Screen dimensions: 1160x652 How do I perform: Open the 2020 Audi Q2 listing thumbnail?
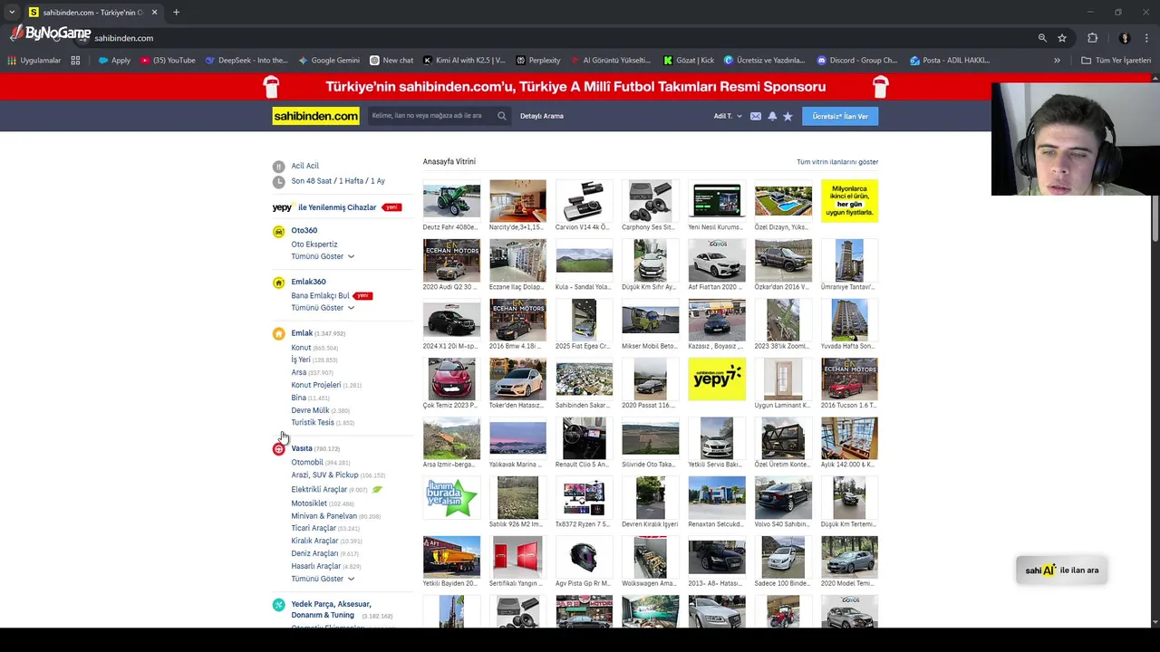pos(451,261)
